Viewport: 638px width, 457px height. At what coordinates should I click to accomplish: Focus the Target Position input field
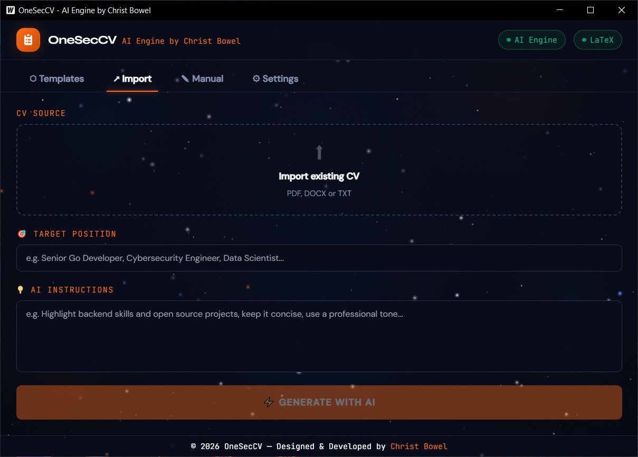[319, 258]
